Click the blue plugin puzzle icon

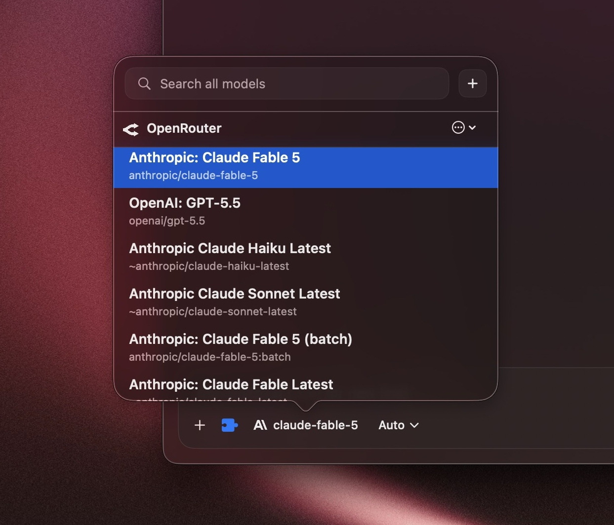(x=230, y=425)
